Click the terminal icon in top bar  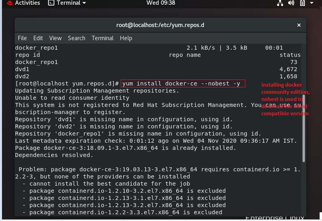[51, 3]
